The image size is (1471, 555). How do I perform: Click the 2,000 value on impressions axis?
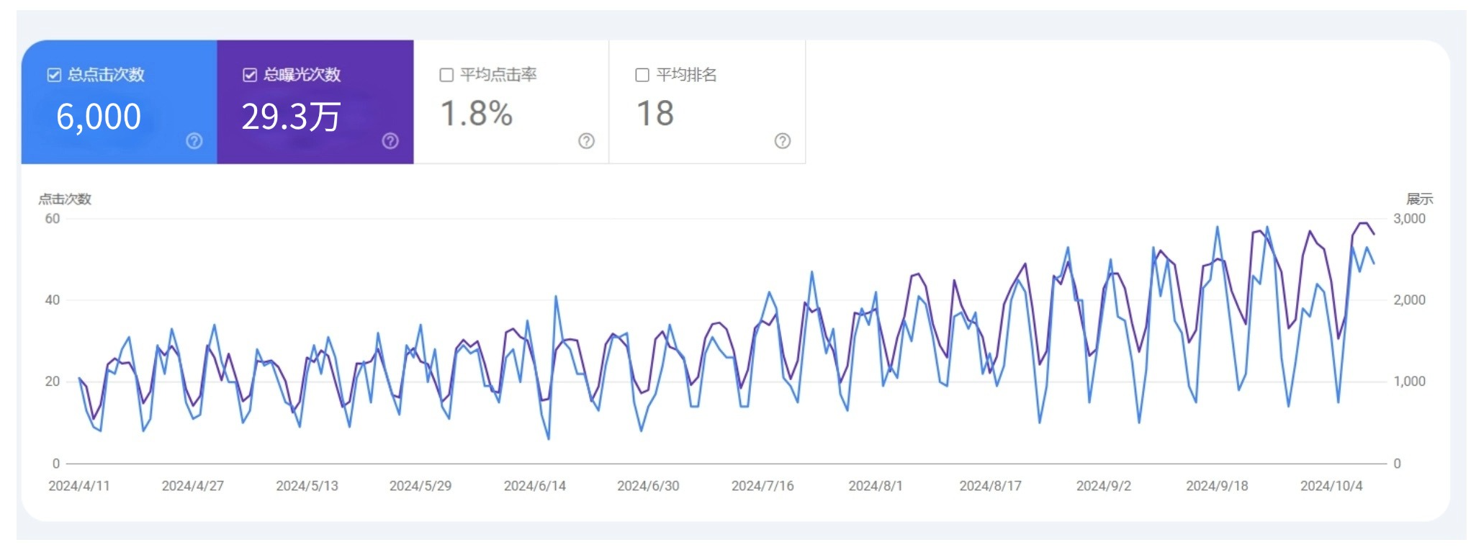pos(1410,300)
